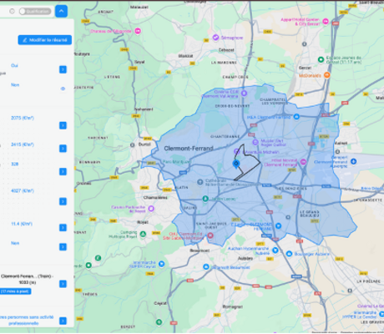384x334 pixels.
Task: Open the arrow in the lower Non row
Action: [63, 247]
